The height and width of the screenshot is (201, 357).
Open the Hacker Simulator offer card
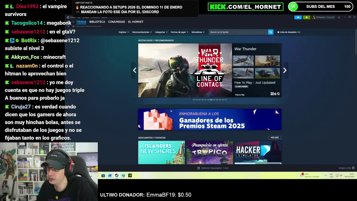coord(258,152)
